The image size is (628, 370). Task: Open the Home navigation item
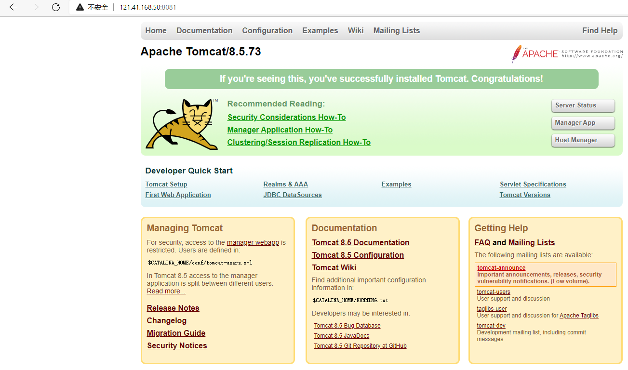(156, 30)
